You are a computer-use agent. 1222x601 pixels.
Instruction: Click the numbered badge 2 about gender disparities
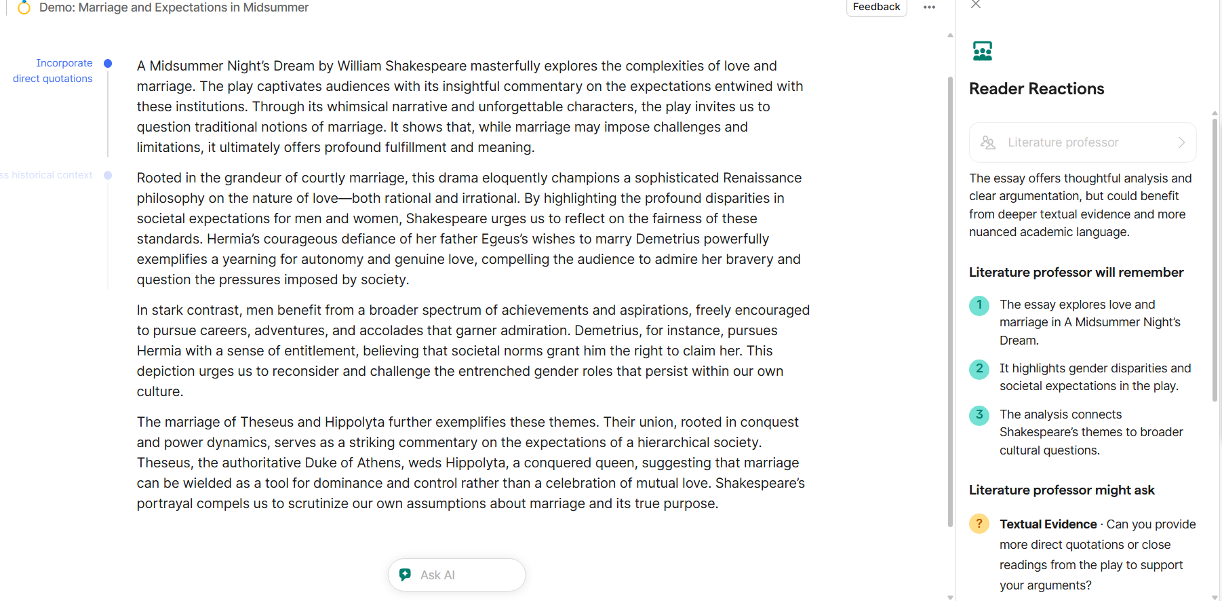point(979,369)
